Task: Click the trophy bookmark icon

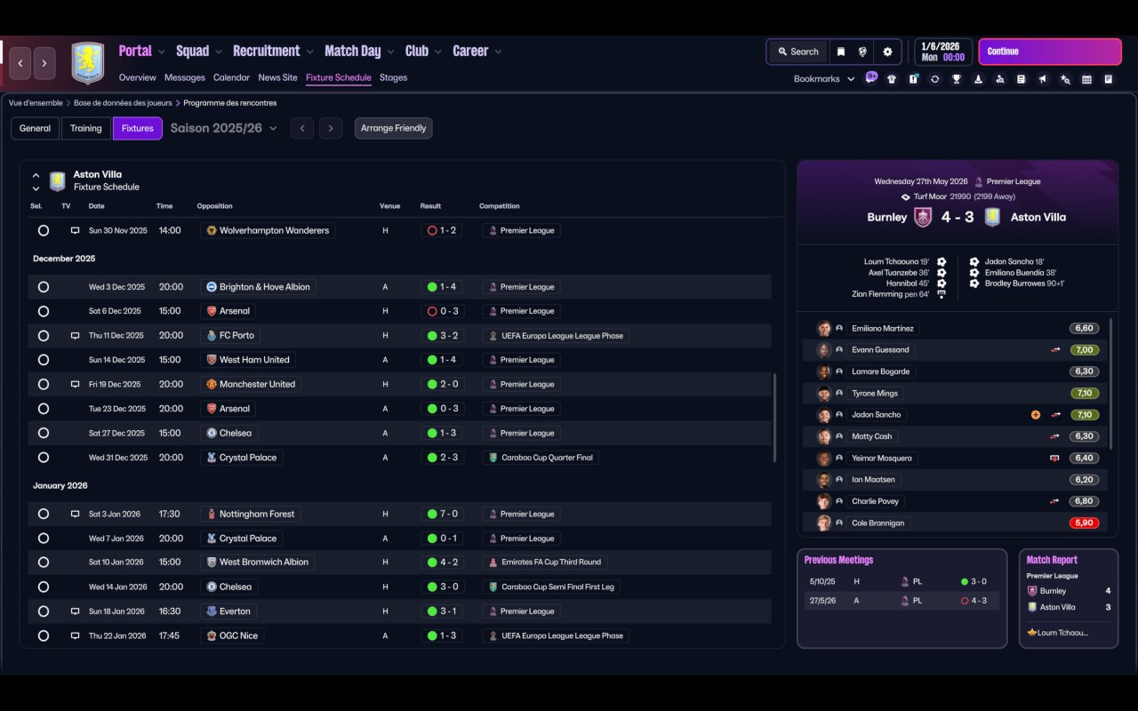Action: (957, 79)
